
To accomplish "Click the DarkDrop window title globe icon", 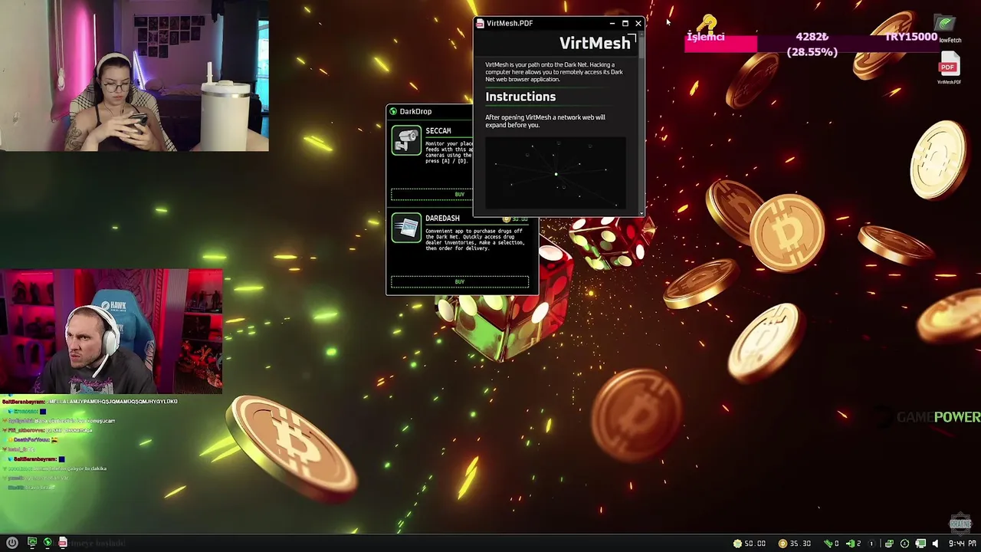I will tap(393, 112).
